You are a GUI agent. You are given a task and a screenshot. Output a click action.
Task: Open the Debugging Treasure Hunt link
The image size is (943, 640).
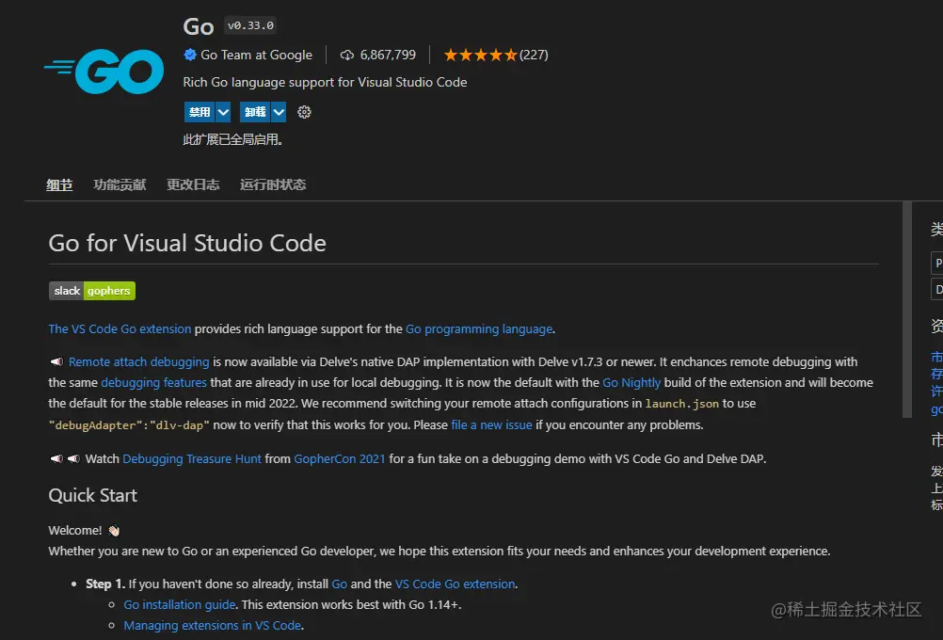[x=191, y=458]
